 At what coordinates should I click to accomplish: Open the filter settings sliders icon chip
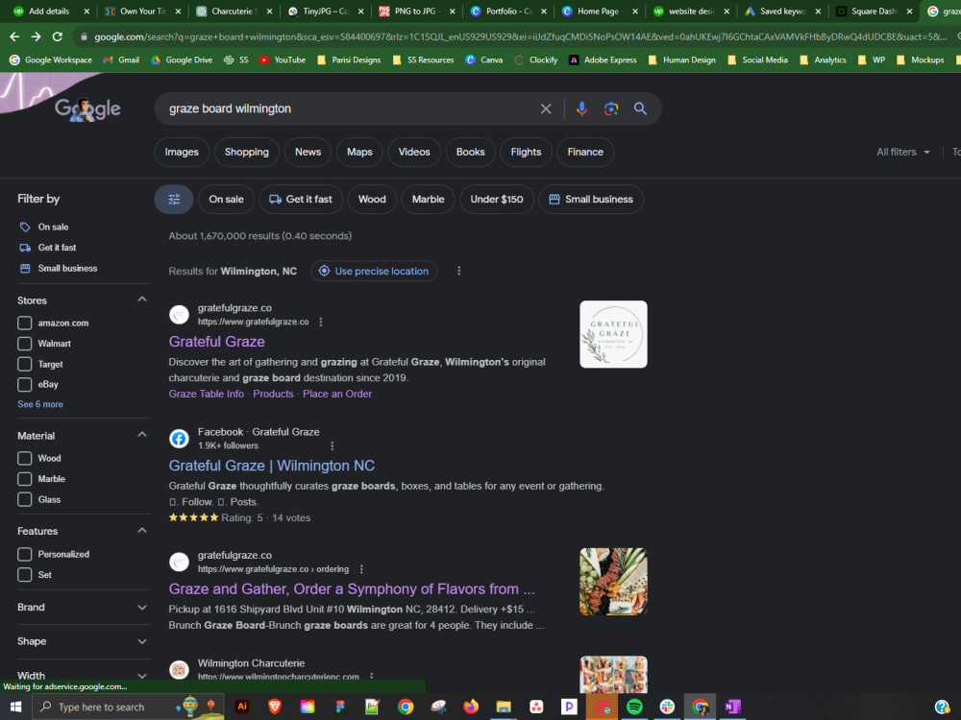[x=174, y=199]
